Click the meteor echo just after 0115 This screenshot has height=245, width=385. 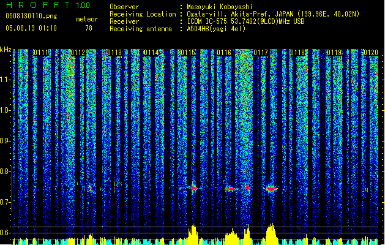pos(193,188)
